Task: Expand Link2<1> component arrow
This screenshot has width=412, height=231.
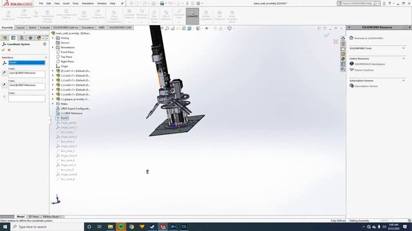Action: (53, 76)
